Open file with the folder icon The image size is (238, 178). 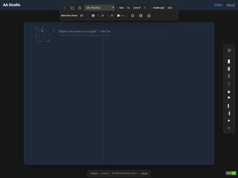pos(72,8)
